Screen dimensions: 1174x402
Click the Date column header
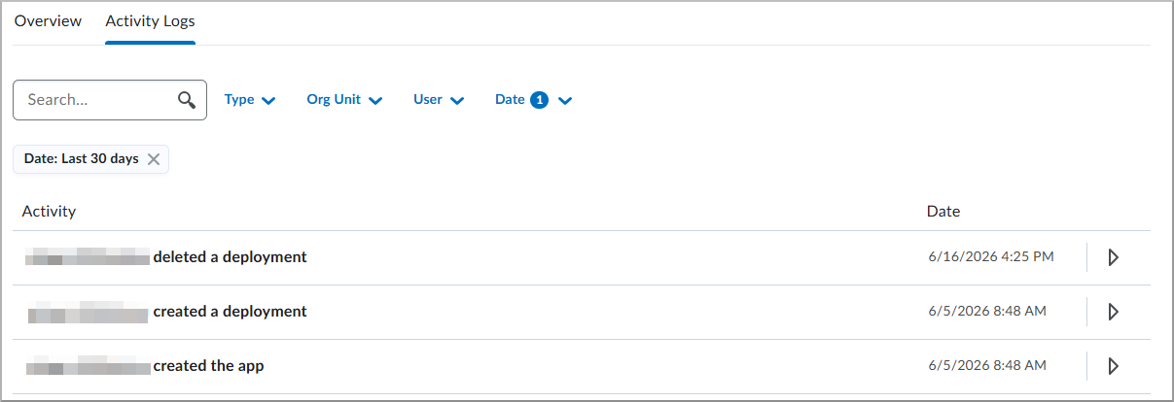click(943, 211)
